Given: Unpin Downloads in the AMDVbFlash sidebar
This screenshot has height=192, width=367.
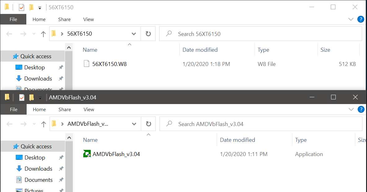Looking at the screenshot, I should click(61, 168).
